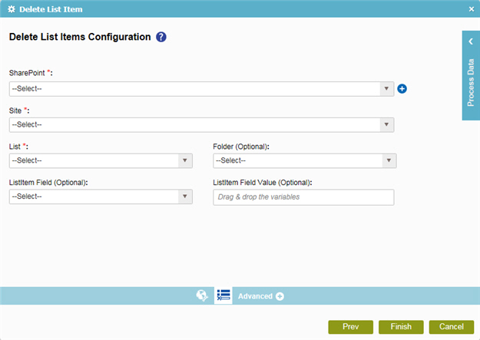
Task: Click the ListItem Field Value input box
Action: click(303, 197)
